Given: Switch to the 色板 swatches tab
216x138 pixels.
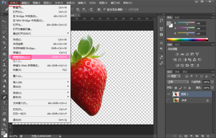Looking at the screenshot, I should (x=177, y=18).
